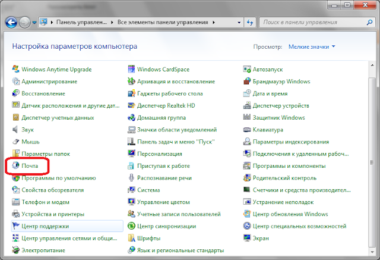Refresh the Control Panel view
This screenshot has width=380, height=260.
pos(250,23)
